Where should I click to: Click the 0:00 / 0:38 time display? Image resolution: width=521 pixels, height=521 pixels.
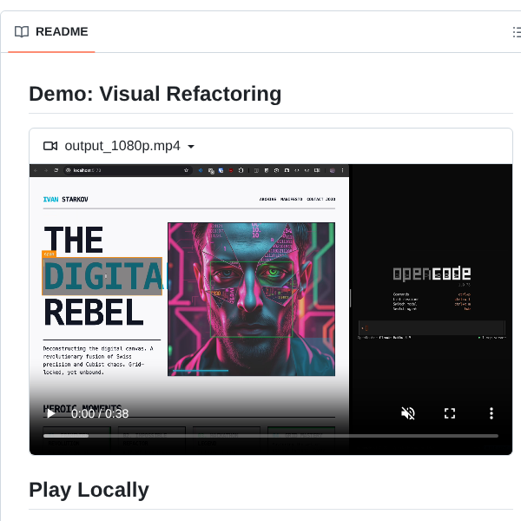[100, 413]
